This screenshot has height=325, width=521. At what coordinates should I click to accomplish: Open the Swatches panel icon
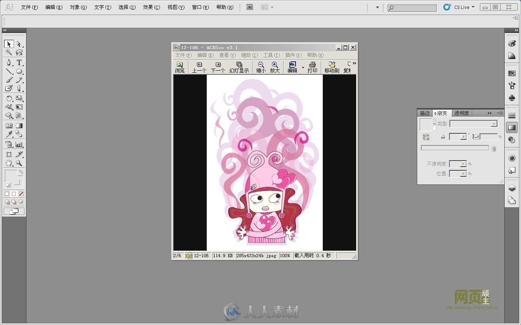[x=512, y=74]
